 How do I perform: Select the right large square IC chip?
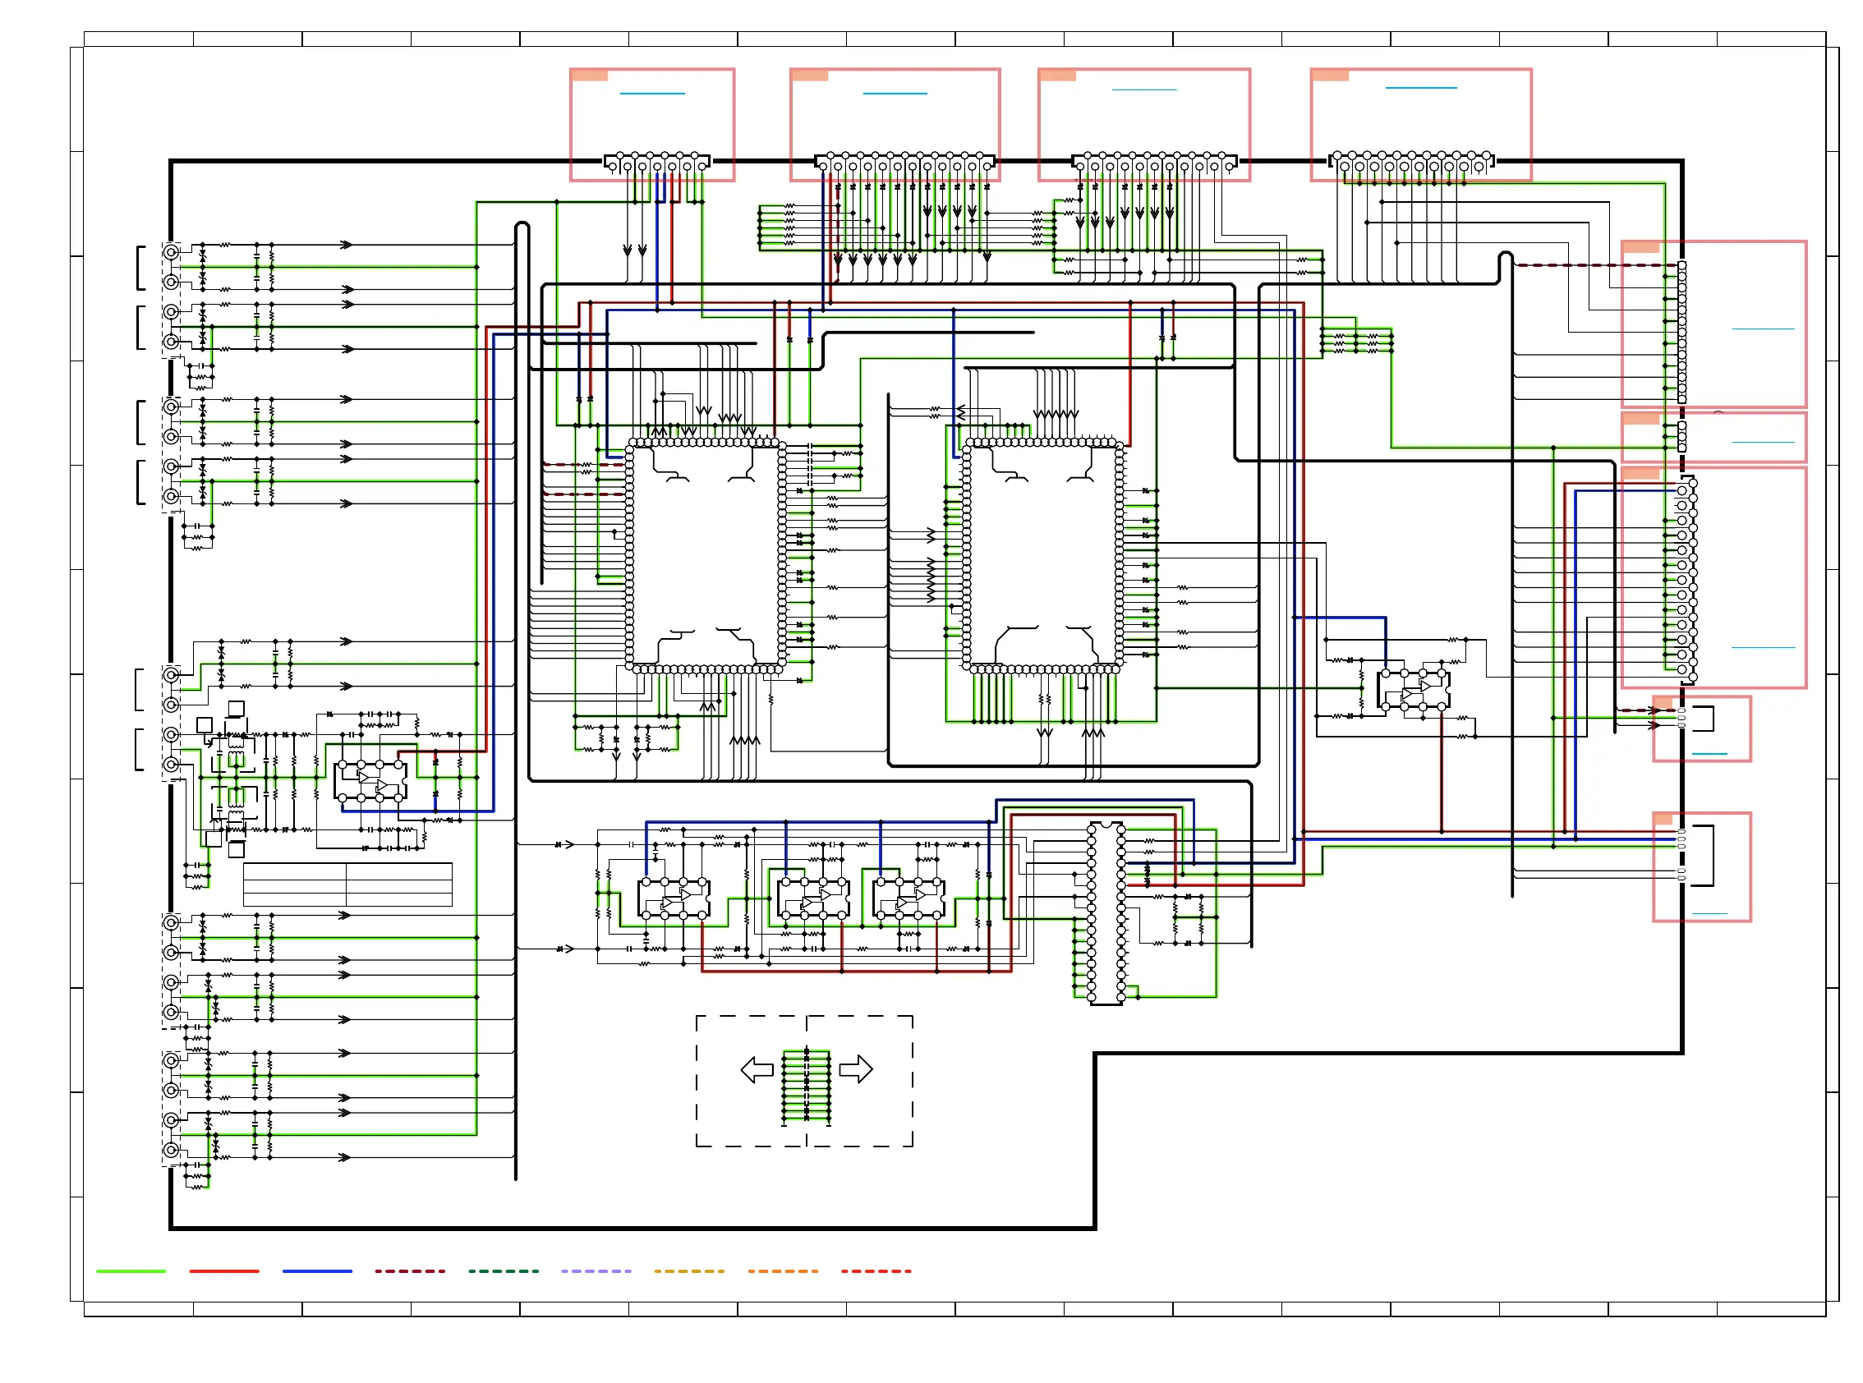pos(1042,555)
